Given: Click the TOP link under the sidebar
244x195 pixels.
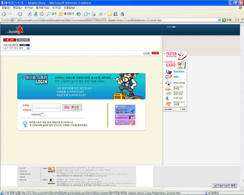Looking at the screenshot, I should (183, 109).
